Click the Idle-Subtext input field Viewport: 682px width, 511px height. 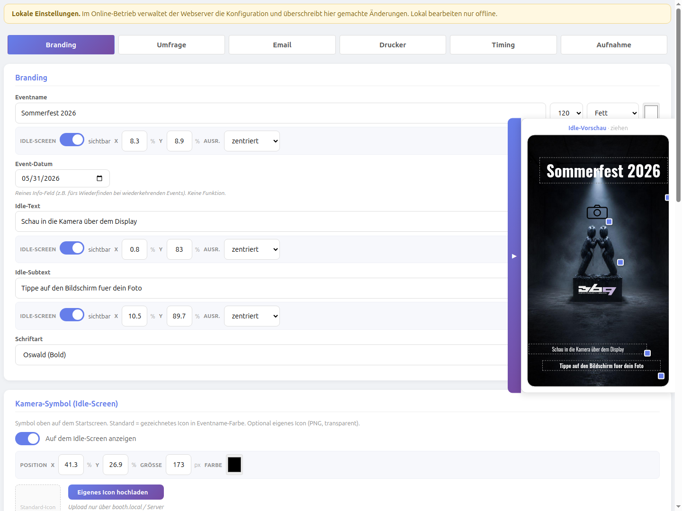tap(261, 288)
